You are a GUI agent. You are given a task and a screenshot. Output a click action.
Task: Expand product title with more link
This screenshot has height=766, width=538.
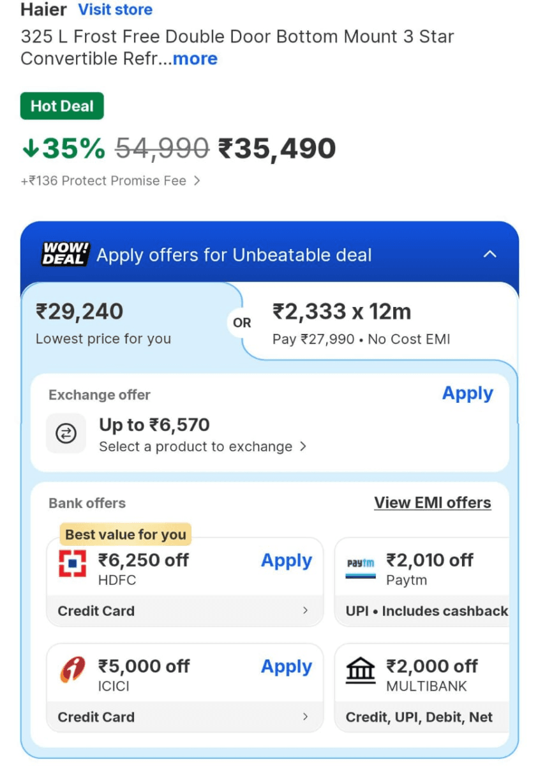tap(194, 59)
